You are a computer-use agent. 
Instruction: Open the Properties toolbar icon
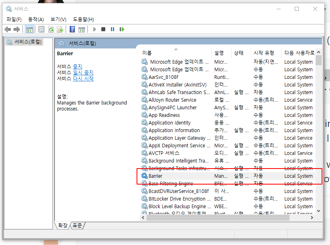(42, 29)
